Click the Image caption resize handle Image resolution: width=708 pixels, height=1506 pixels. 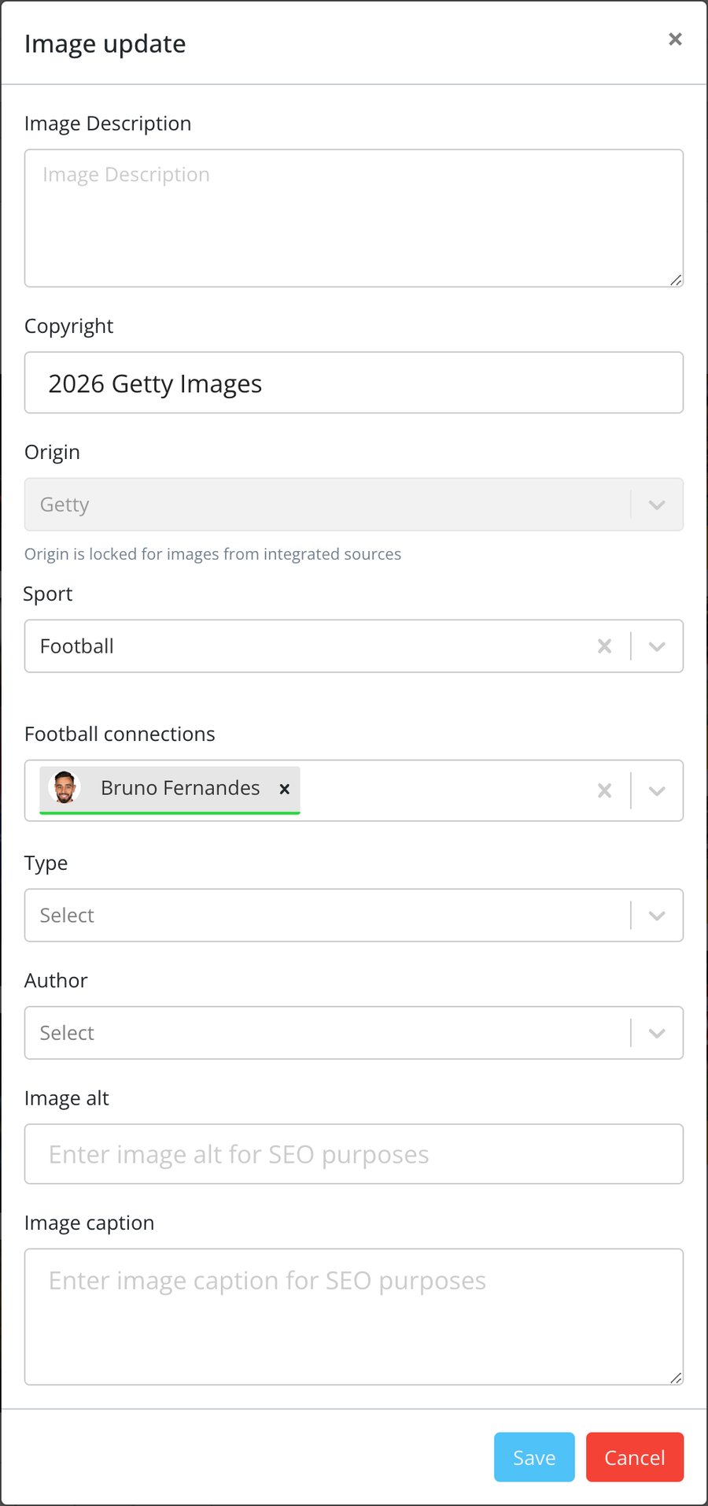[676, 1378]
